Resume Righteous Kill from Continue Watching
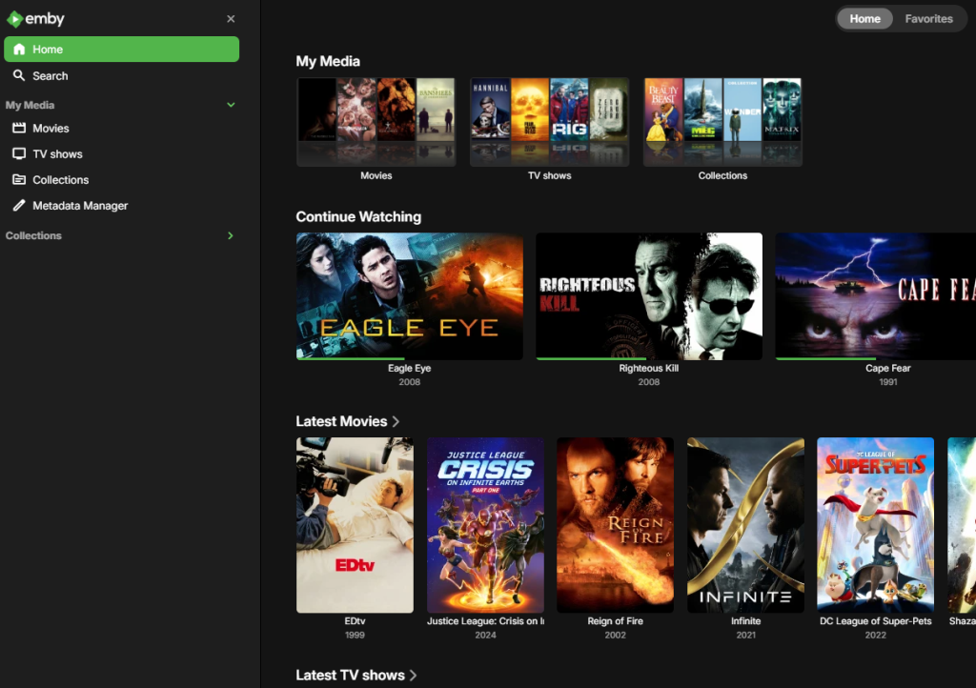The image size is (976, 688). [648, 296]
